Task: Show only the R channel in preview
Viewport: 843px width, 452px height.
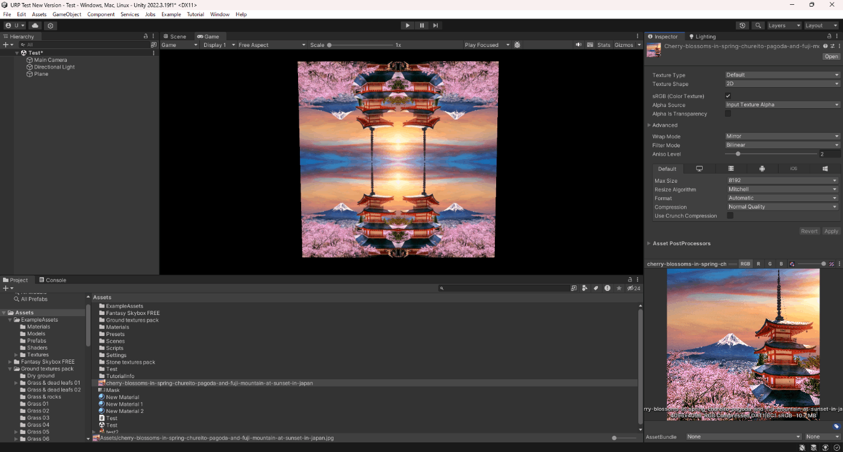Action: tap(758, 264)
